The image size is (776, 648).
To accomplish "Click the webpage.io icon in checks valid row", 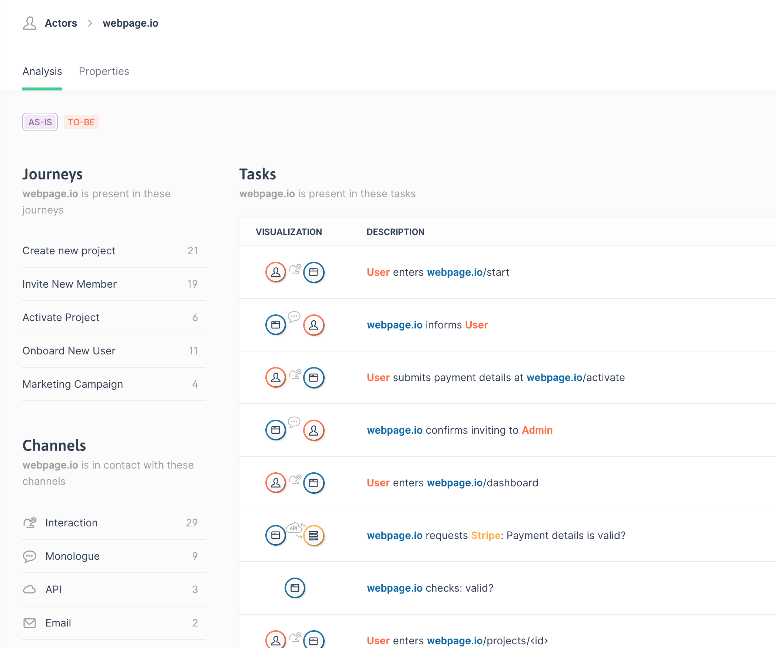I will pyautogui.click(x=295, y=588).
